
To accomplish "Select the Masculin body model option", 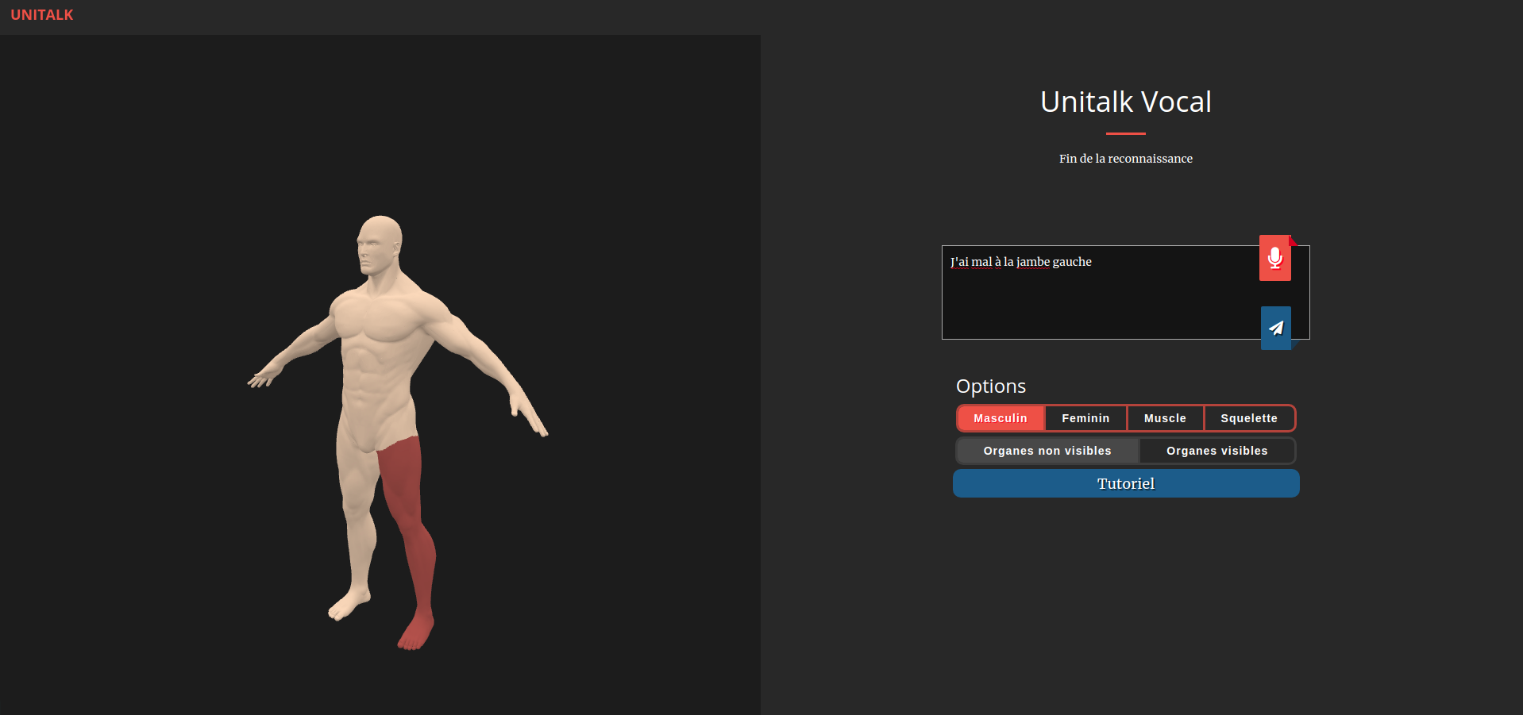I will 1000,418.
